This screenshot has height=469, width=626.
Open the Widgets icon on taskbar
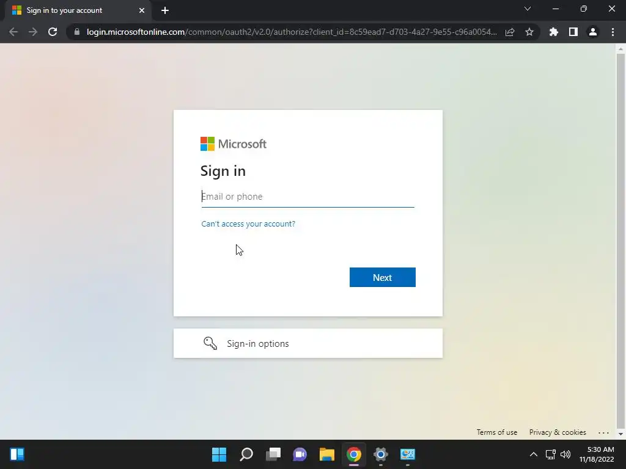point(17,454)
